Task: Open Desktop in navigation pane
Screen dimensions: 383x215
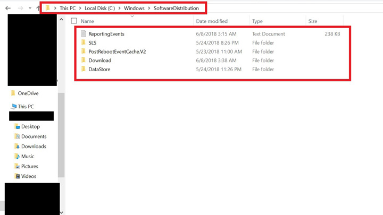Action: point(30,126)
